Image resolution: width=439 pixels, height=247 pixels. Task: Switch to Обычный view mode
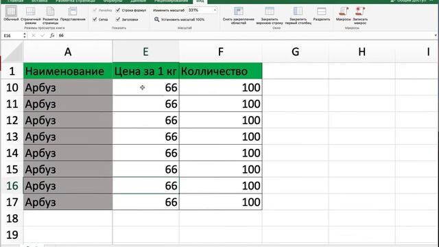pos(11,14)
